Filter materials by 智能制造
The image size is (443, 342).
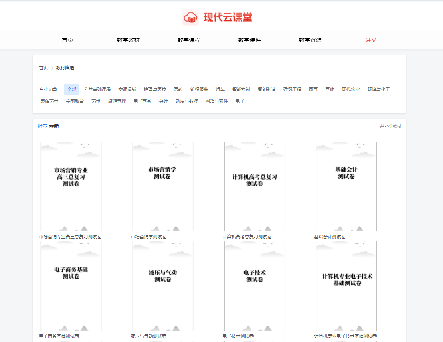[267, 89]
